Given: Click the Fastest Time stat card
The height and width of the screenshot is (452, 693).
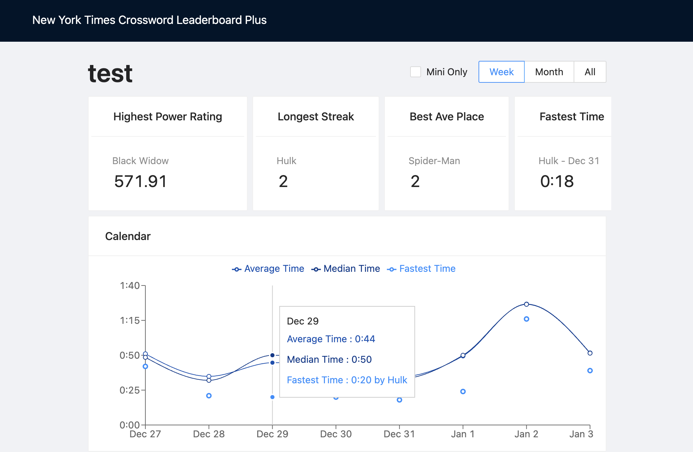Looking at the screenshot, I should [563, 153].
